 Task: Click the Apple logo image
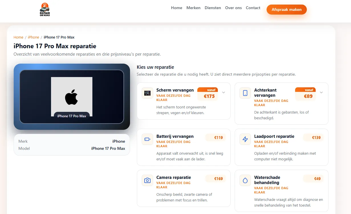72,97
